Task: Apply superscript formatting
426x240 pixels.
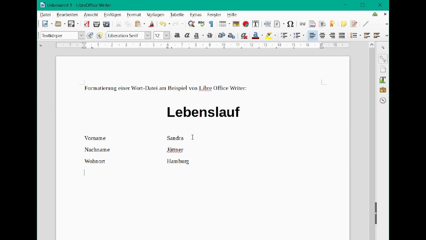Action: click(222, 35)
